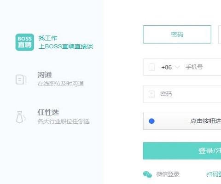Viewport: 221px width, 184px height.
Task: Click the BOSS直聘 logo icon
Action: coord(25,42)
